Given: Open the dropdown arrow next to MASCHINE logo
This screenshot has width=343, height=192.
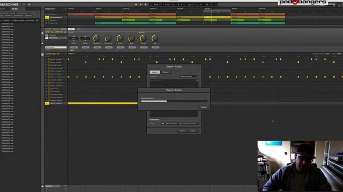Looking at the screenshot, I should (x=24, y=5).
